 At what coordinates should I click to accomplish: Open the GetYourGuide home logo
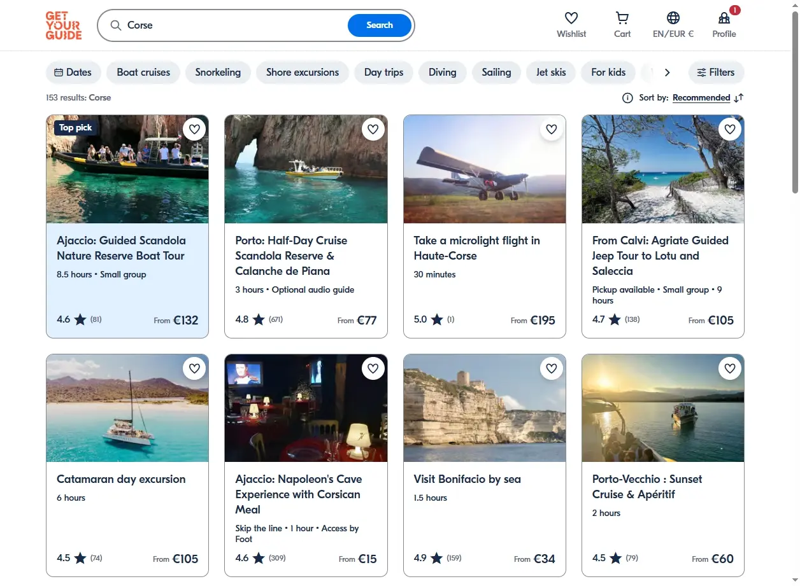(64, 25)
